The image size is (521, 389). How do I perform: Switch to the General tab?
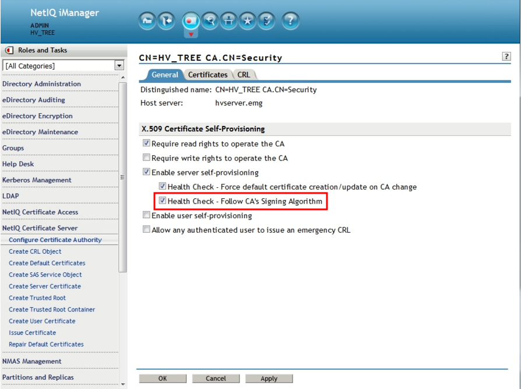[x=165, y=75]
